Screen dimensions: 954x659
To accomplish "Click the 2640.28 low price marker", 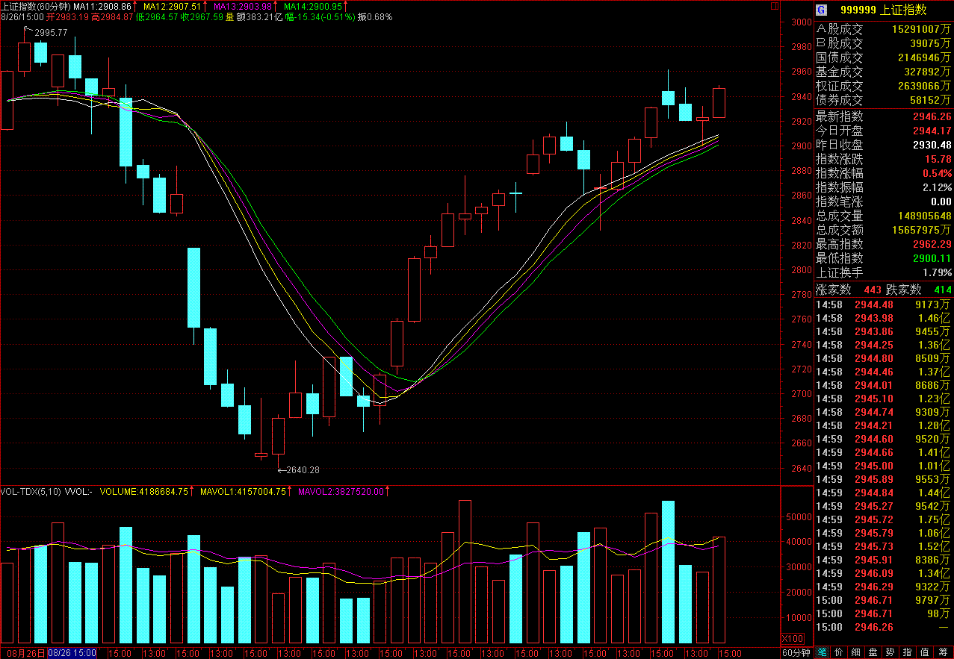I will [x=303, y=469].
